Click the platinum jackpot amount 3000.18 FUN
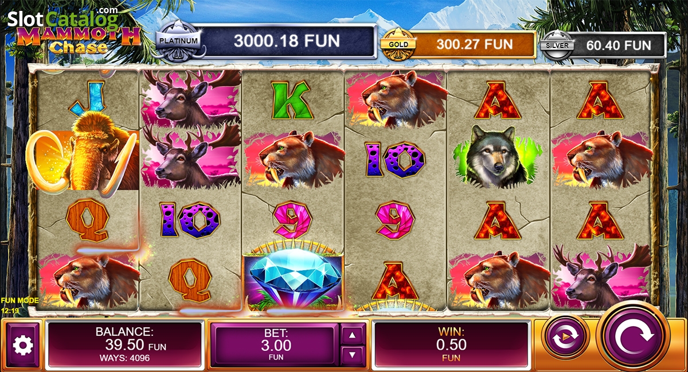688x372 pixels. (x=287, y=41)
